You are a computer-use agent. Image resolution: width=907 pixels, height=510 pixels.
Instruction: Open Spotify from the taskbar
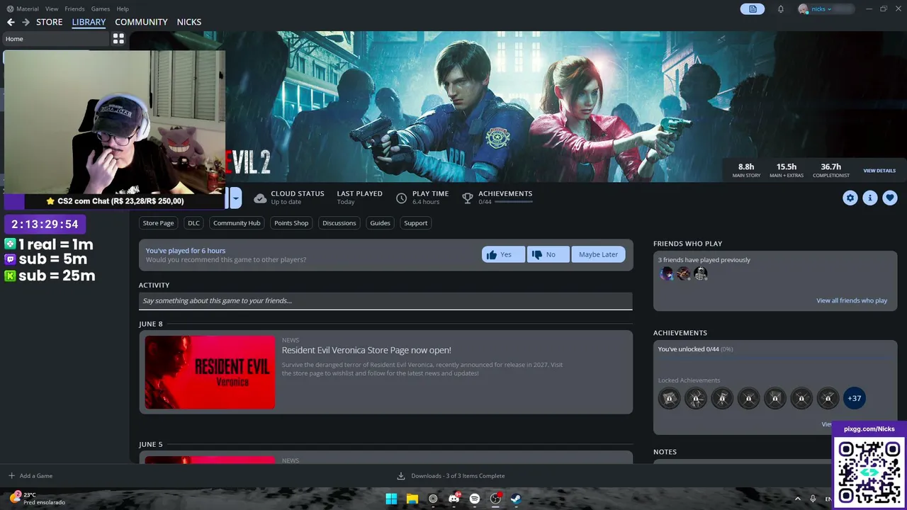coord(475,499)
